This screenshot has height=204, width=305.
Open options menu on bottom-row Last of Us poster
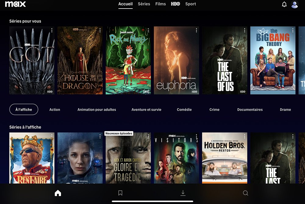point(293,136)
